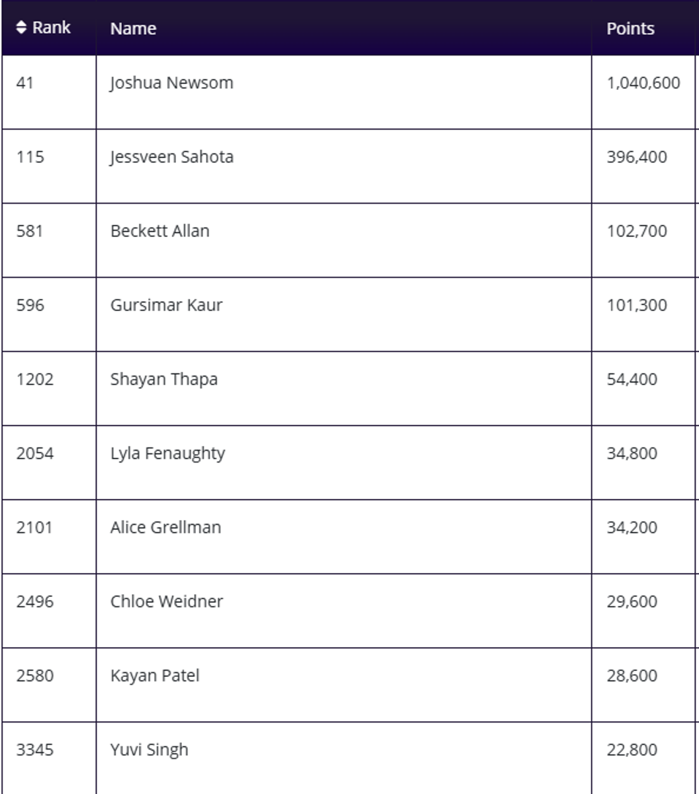Screen dimensions: 699x794
Task: Select the name Joshua Newsom
Action: [x=171, y=83]
